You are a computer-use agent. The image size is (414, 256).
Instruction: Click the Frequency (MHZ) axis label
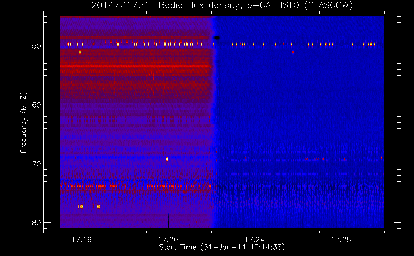(x=23, y=123)
